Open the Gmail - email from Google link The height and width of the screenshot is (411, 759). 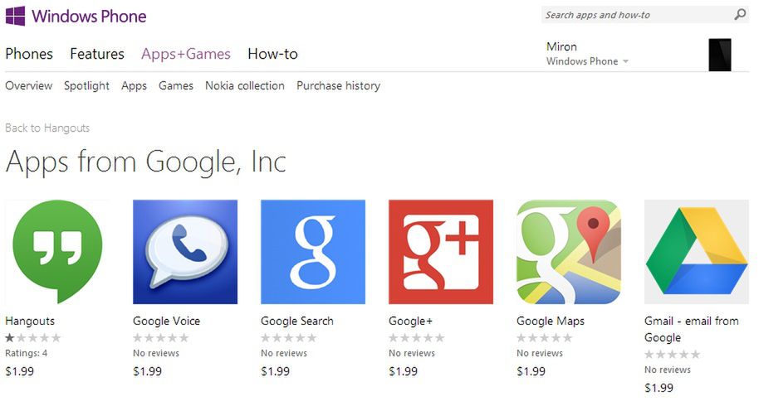click(x=692, y=329)
